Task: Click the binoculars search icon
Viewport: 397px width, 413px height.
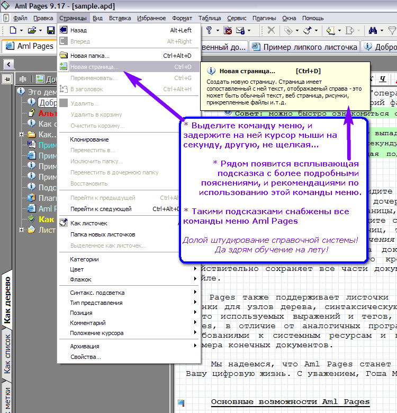Action: 373,31
